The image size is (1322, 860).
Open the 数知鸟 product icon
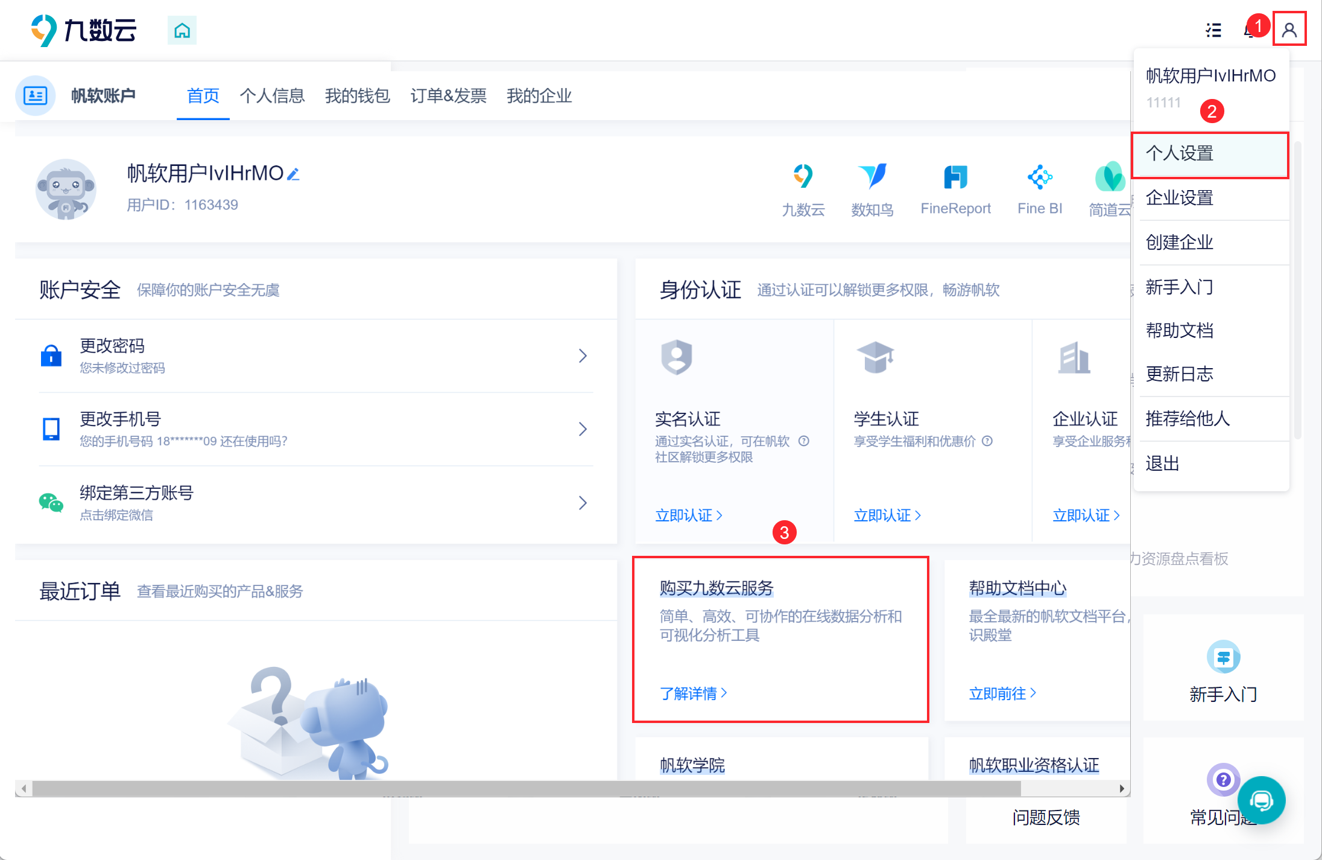[872, 177]
